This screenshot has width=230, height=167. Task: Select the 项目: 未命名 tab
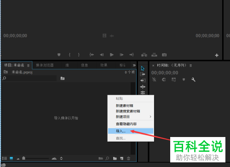tap(14, 65)
